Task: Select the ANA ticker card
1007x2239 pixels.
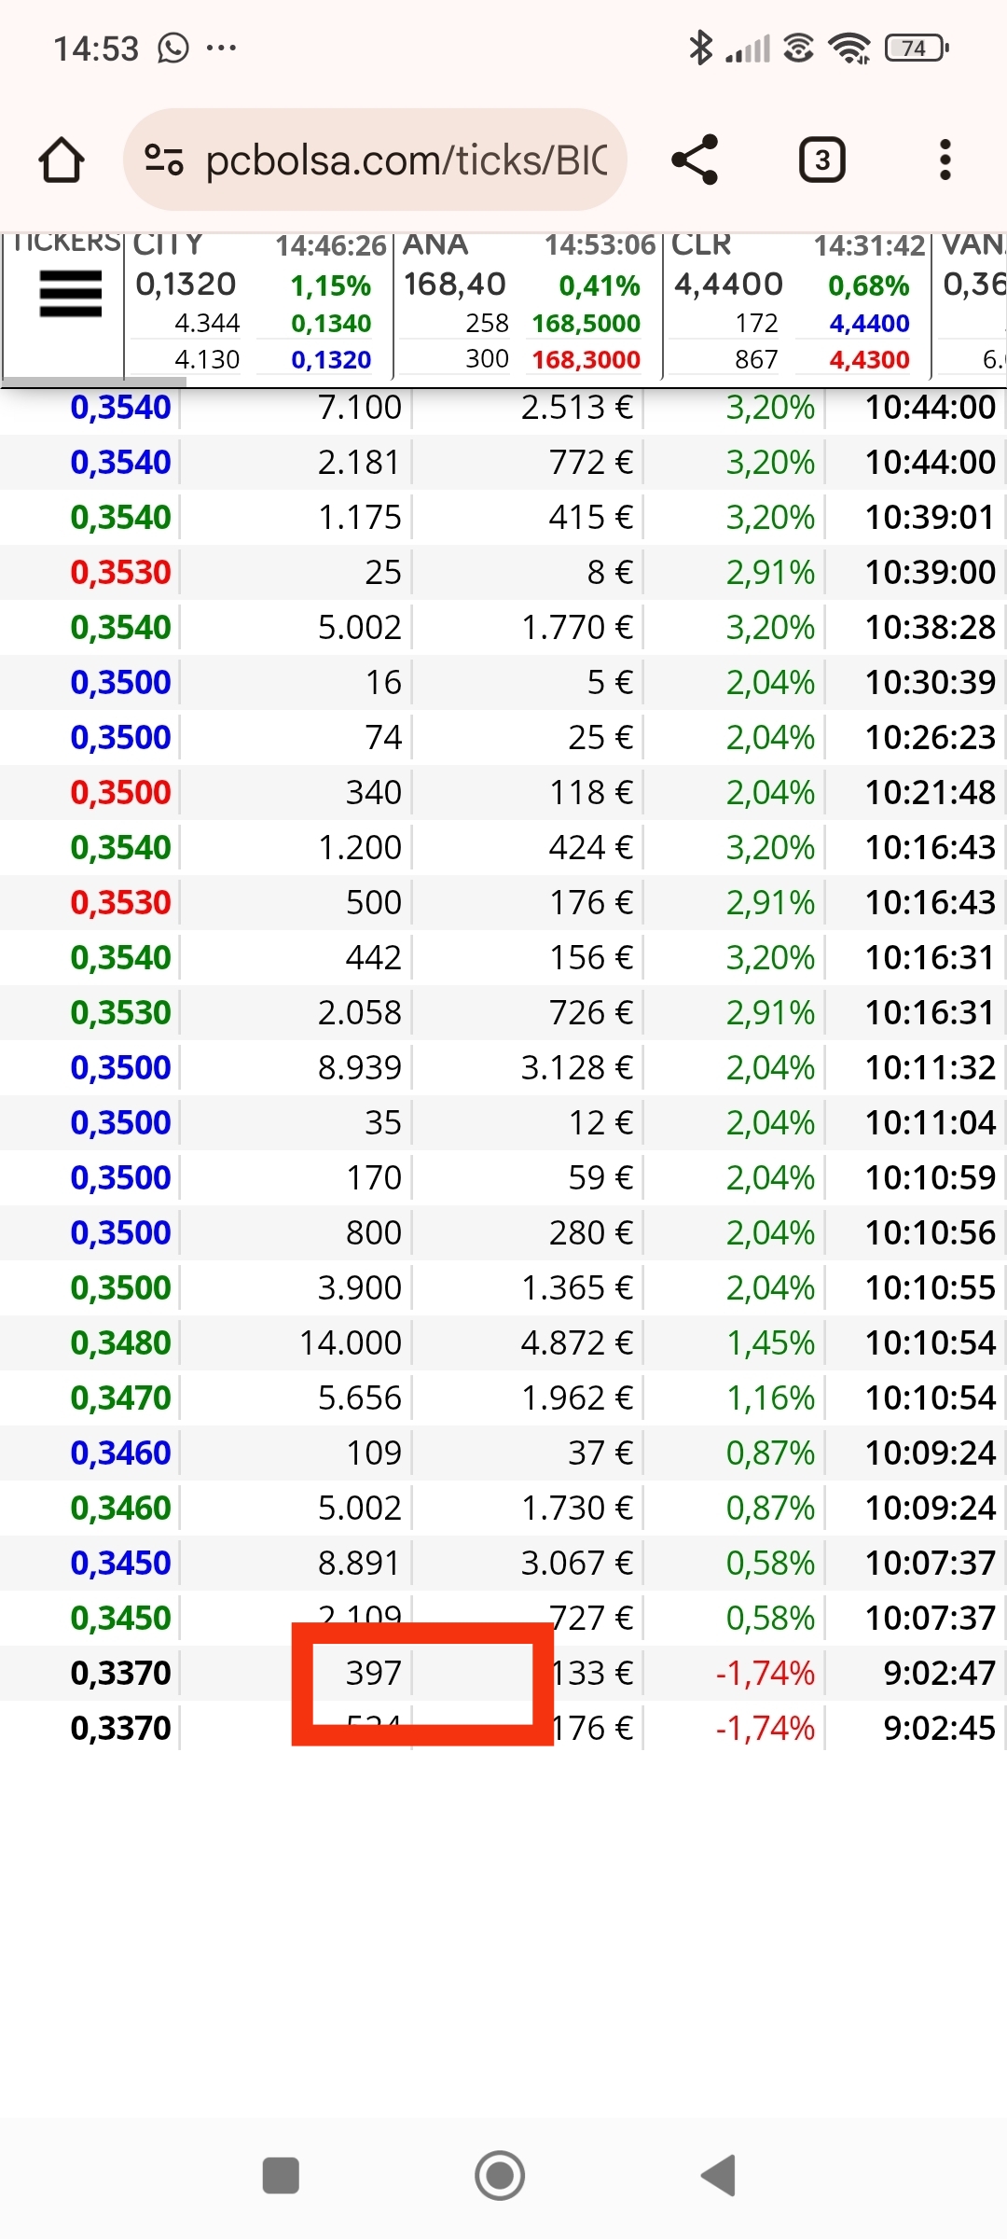Action: (x=529, y=303)
